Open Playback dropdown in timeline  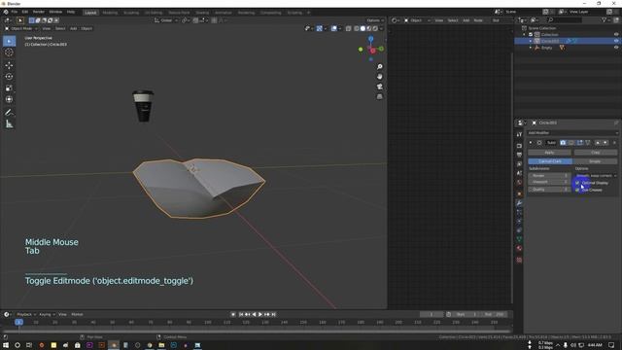tap(26, 314)
